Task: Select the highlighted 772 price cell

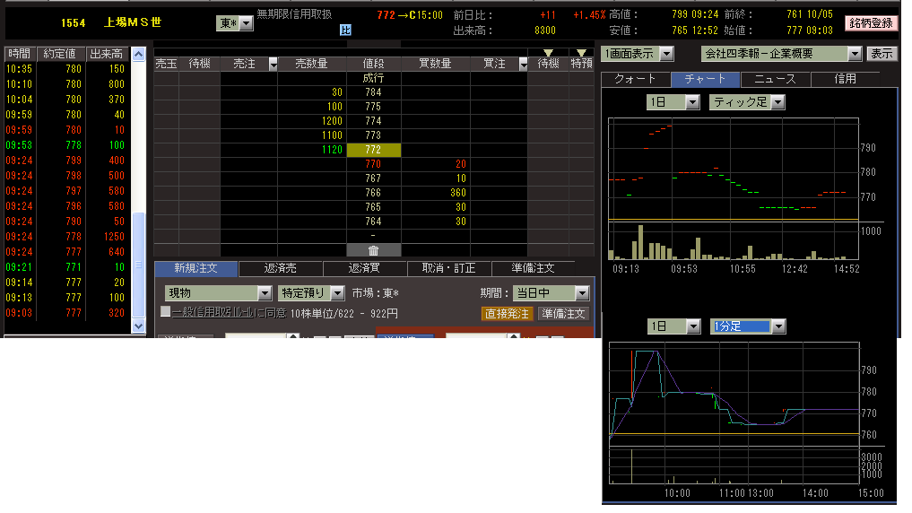Action: [373, 150]
